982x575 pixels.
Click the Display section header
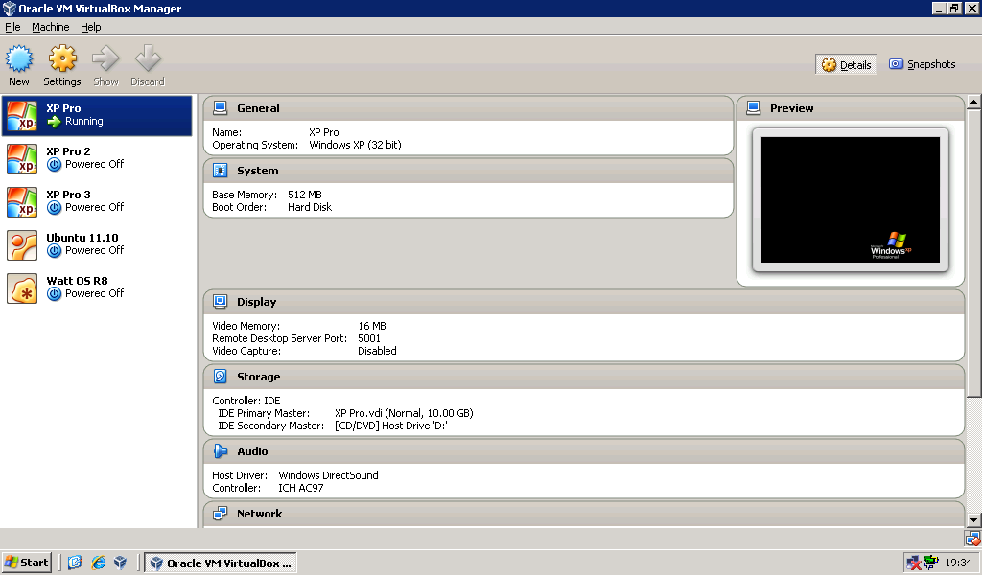point(256,302)
